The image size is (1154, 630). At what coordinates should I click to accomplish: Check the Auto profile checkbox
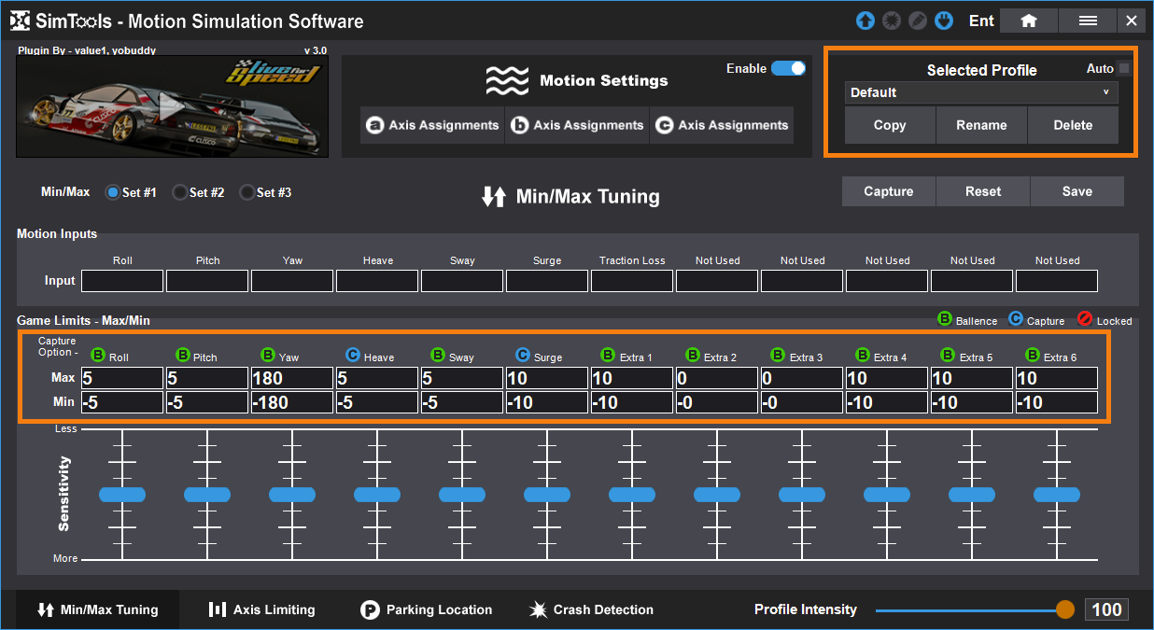(x=1124, y=68)
